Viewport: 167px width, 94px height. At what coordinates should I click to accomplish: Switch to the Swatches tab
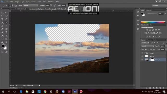tap(149, 10)
